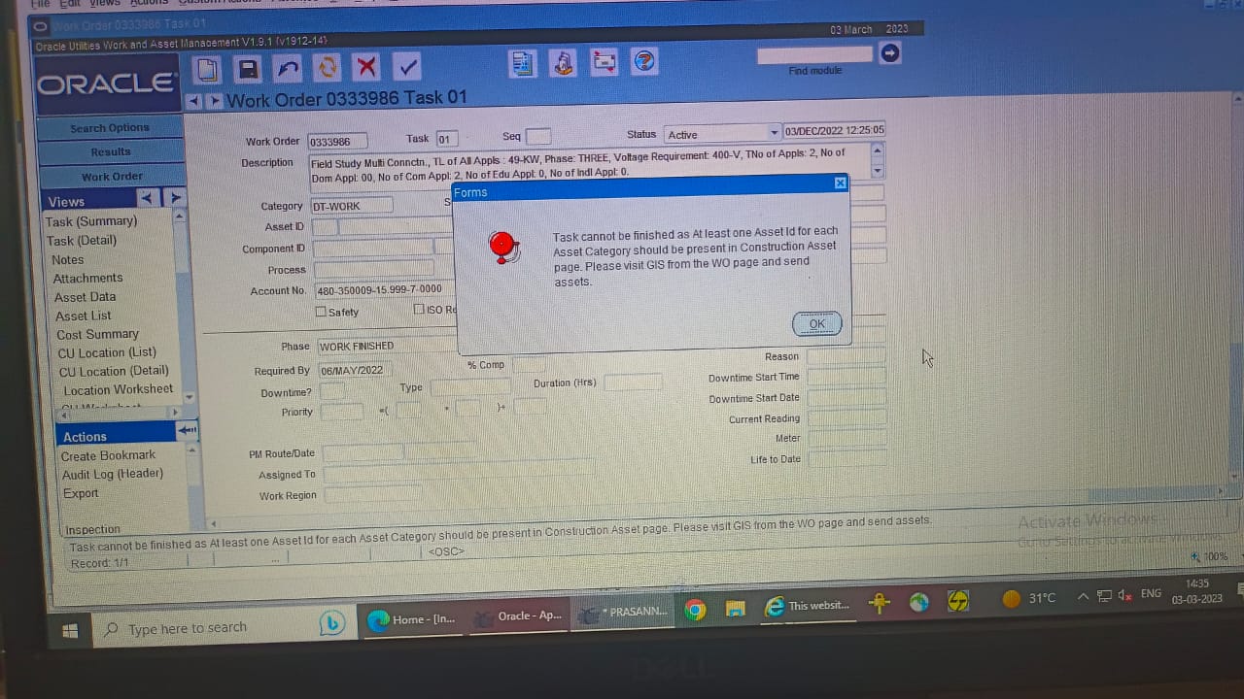Click the ENG language indicator
This screenshot has height=699, width=1244.
1151,593
